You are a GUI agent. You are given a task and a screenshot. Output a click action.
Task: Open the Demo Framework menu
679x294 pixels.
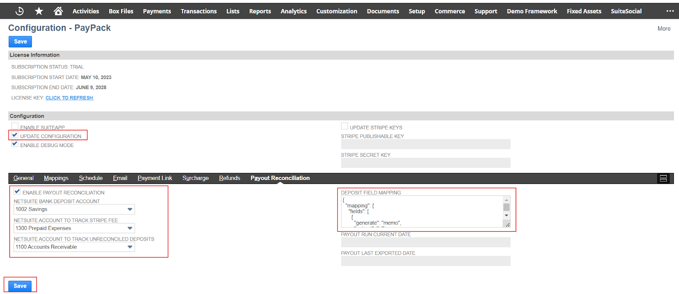coord(532,11)
